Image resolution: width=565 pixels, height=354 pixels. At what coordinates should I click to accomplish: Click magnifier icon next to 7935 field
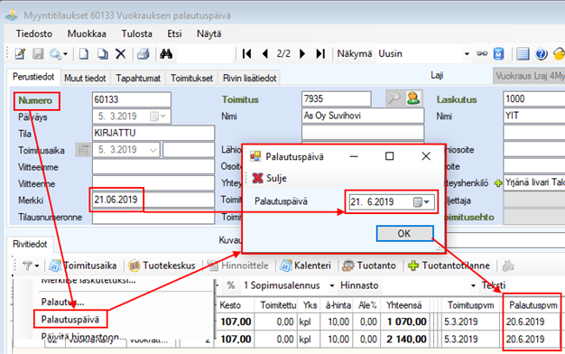pos(394,98)
